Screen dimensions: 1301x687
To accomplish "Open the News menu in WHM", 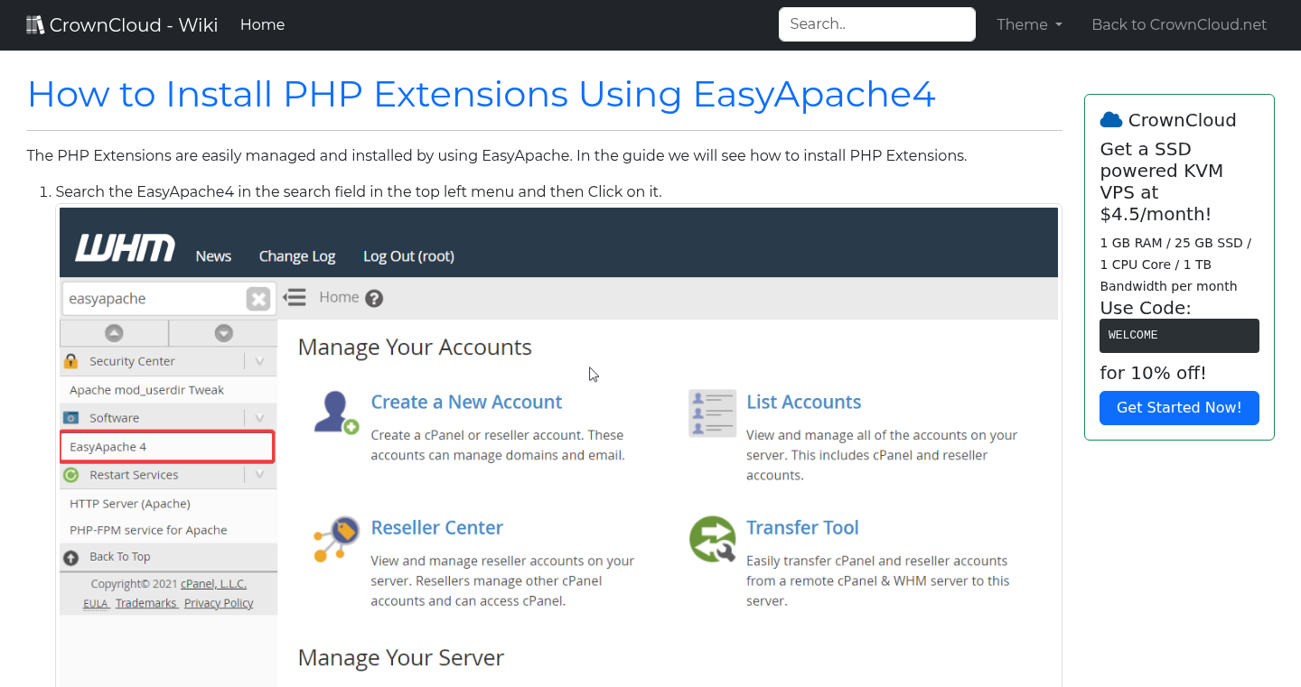I will [213, 255].
